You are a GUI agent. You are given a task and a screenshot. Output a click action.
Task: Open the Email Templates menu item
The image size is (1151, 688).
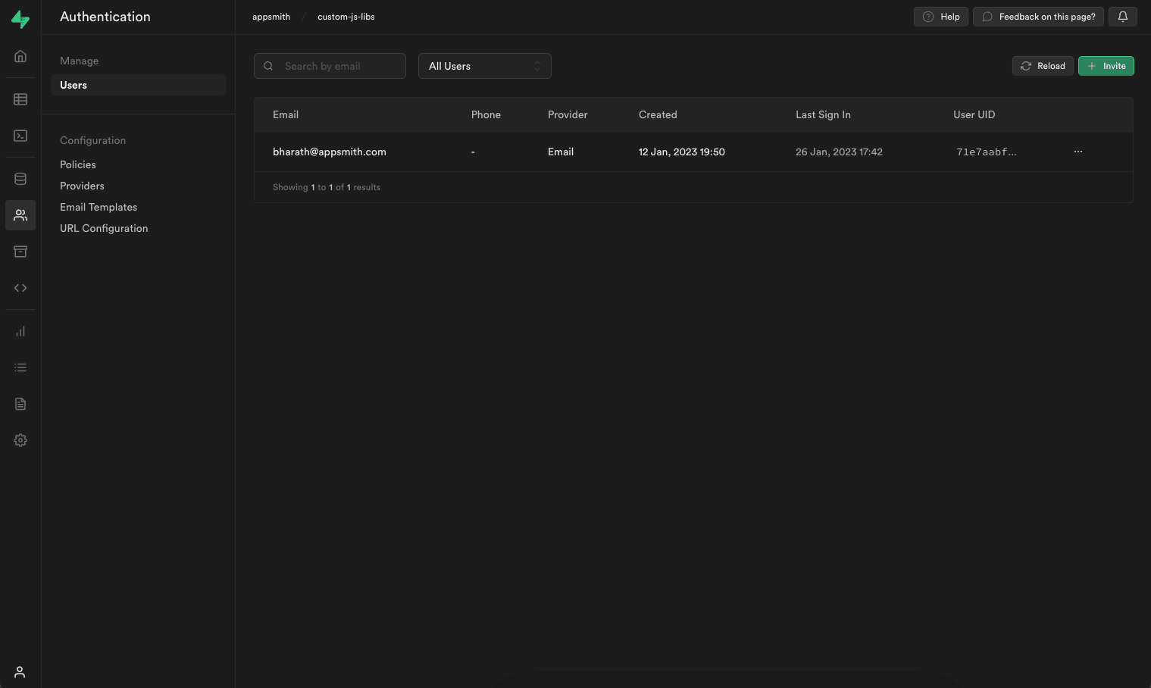click(x=99, y=207)
